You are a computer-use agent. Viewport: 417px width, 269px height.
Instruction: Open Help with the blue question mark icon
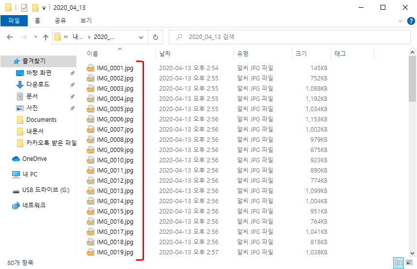point(411,21)
